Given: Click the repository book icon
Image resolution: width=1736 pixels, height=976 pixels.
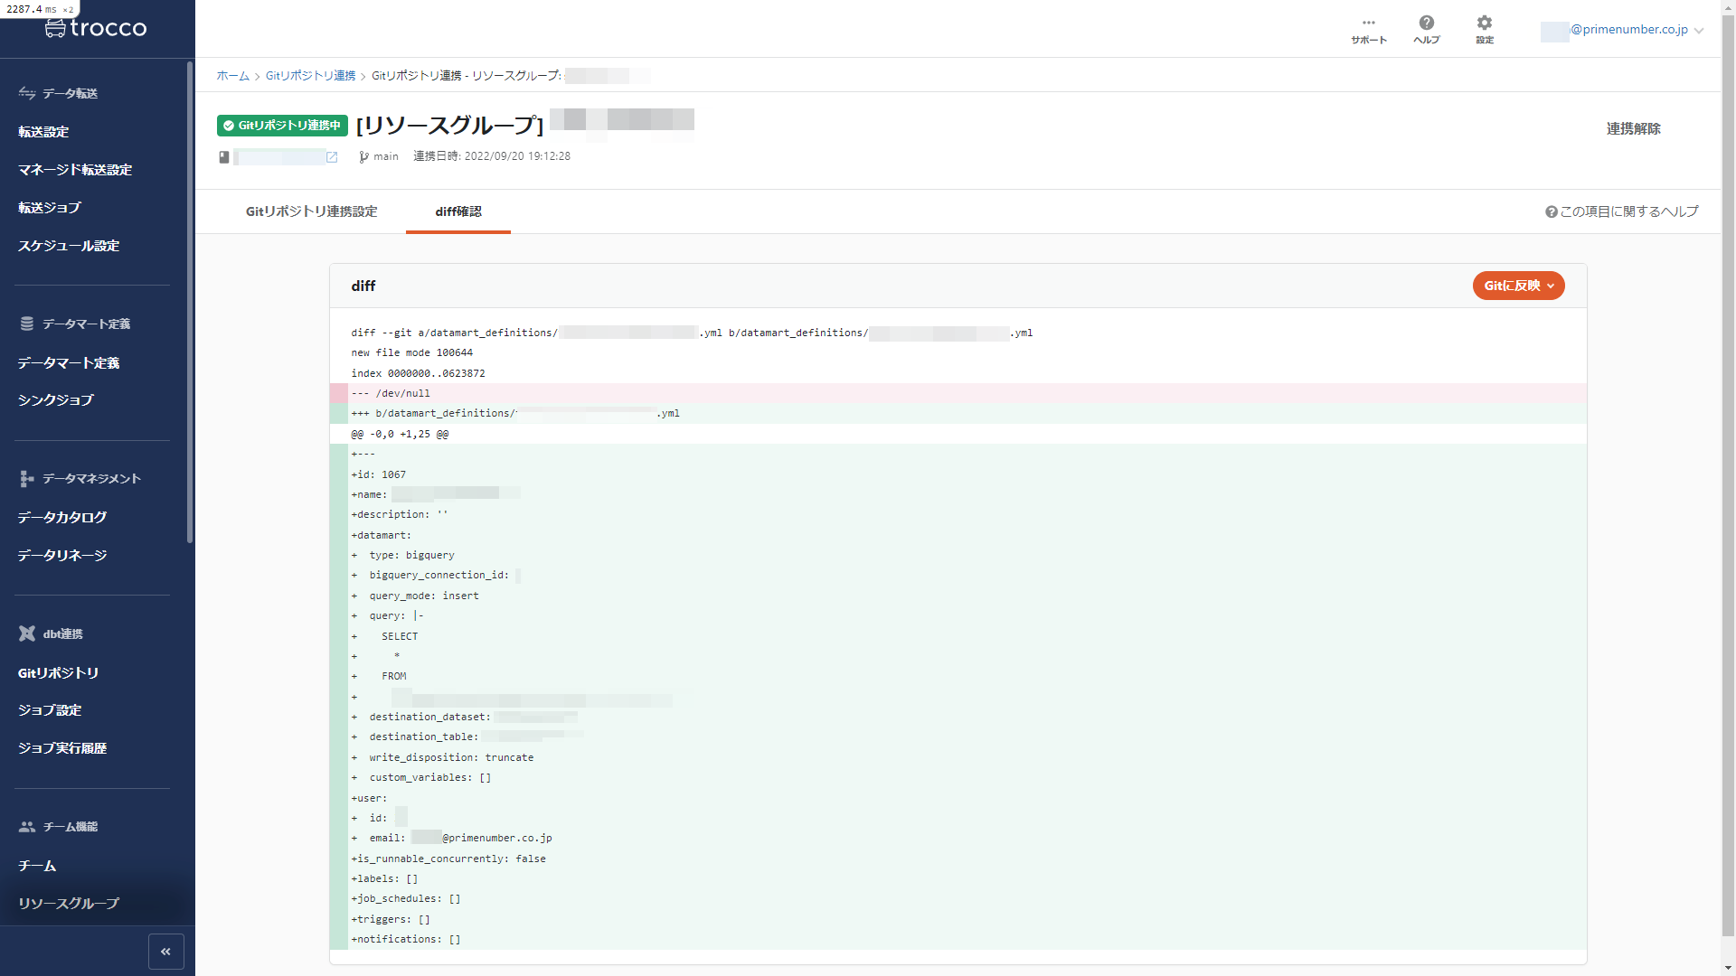Looking at the screenshot, I should tap(224, 157).
